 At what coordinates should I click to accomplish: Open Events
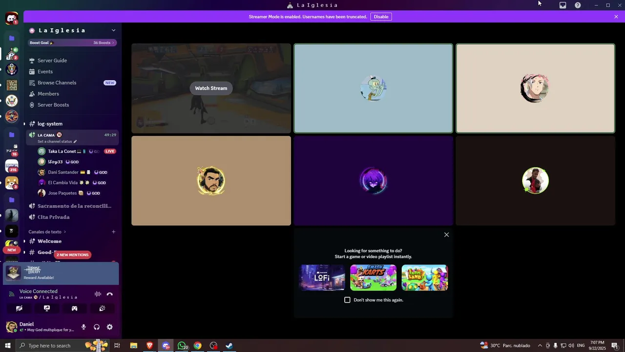pos(72,71)
